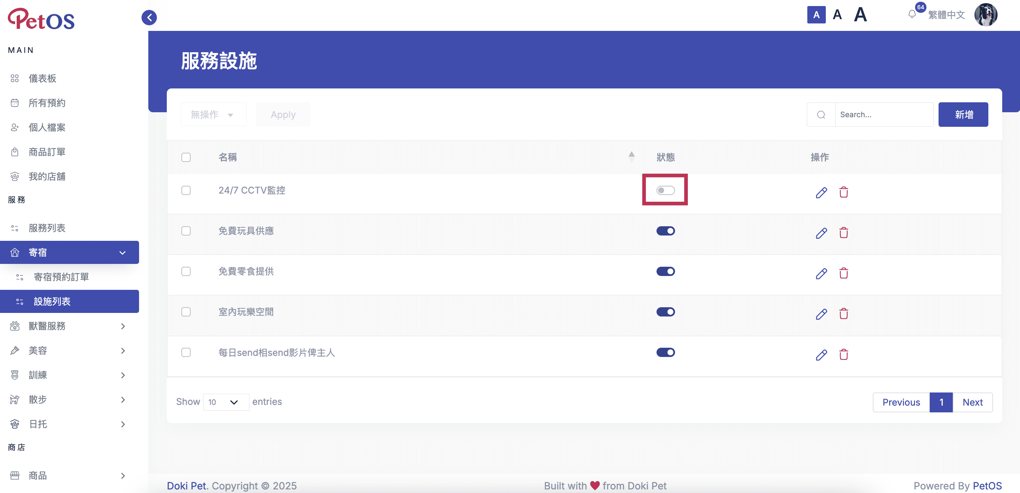Click the 新增 button
This screenshot has height=493, width=1020.
tap(963, 115)
